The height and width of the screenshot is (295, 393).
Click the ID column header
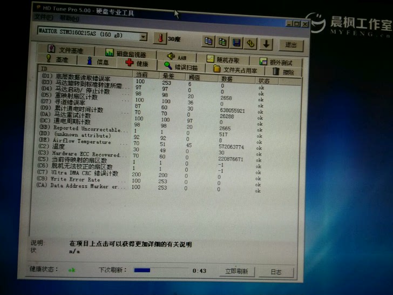pos(85,69)
